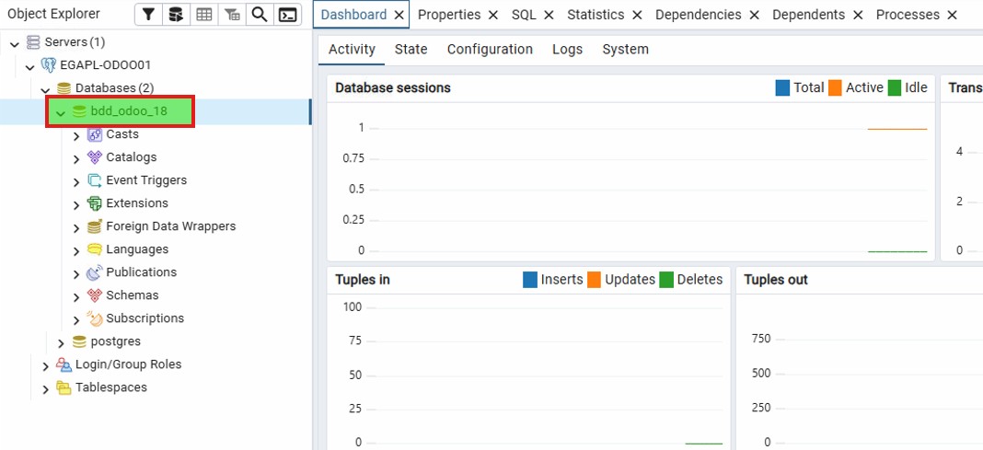
Task: Click the Search Objects magnifier icon
Action: [260, 15]
